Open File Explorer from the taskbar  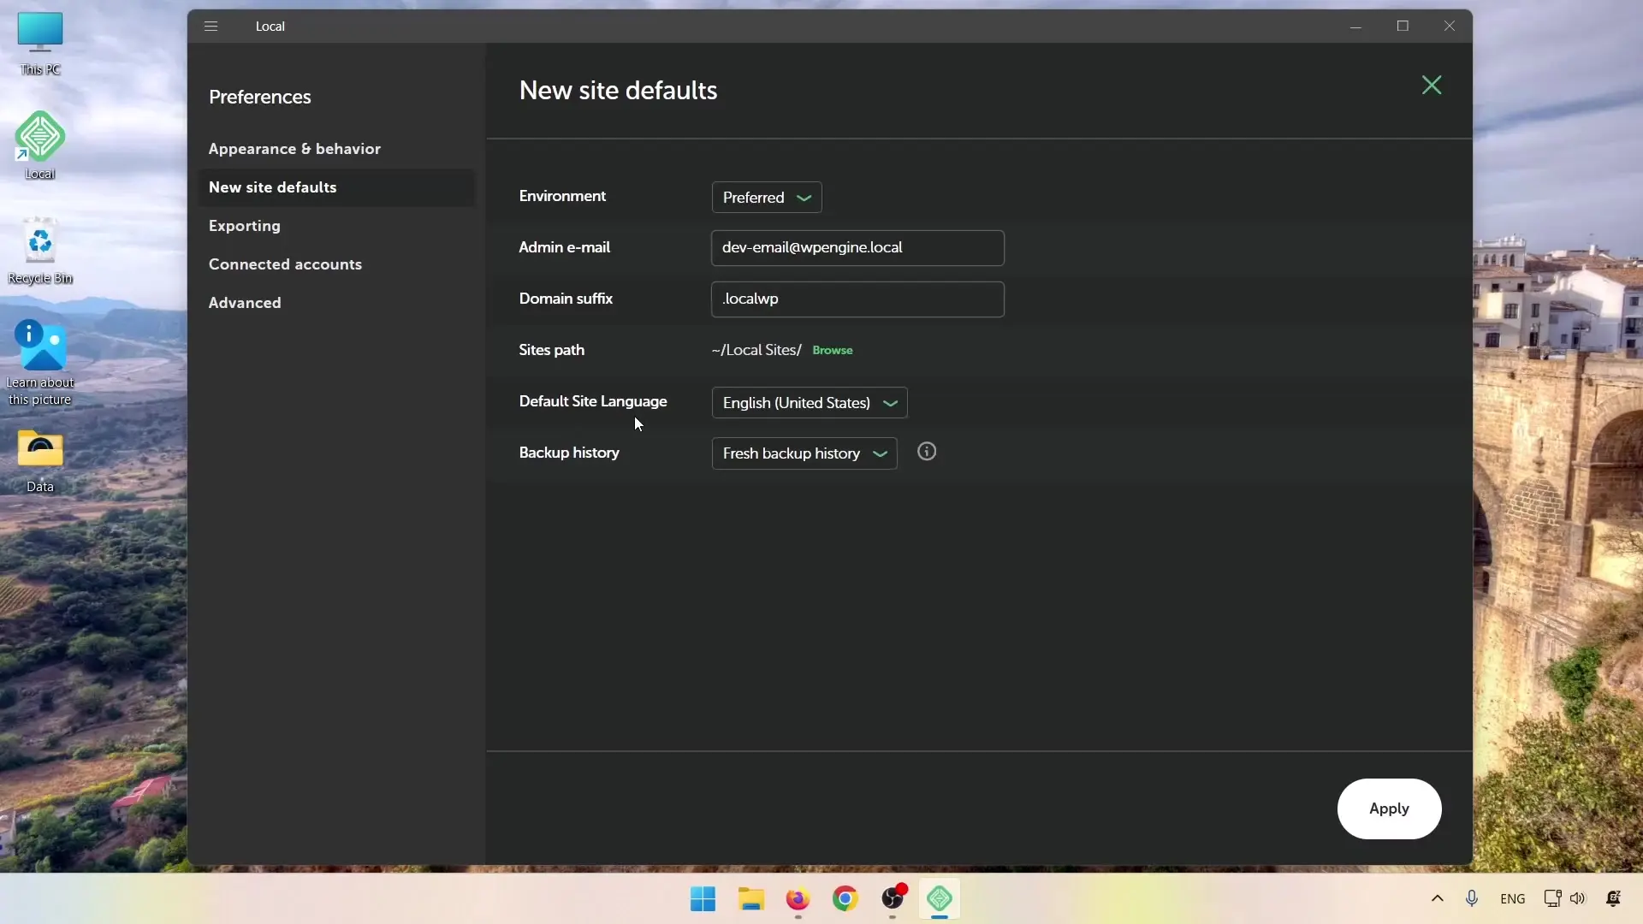click(750, 899)
